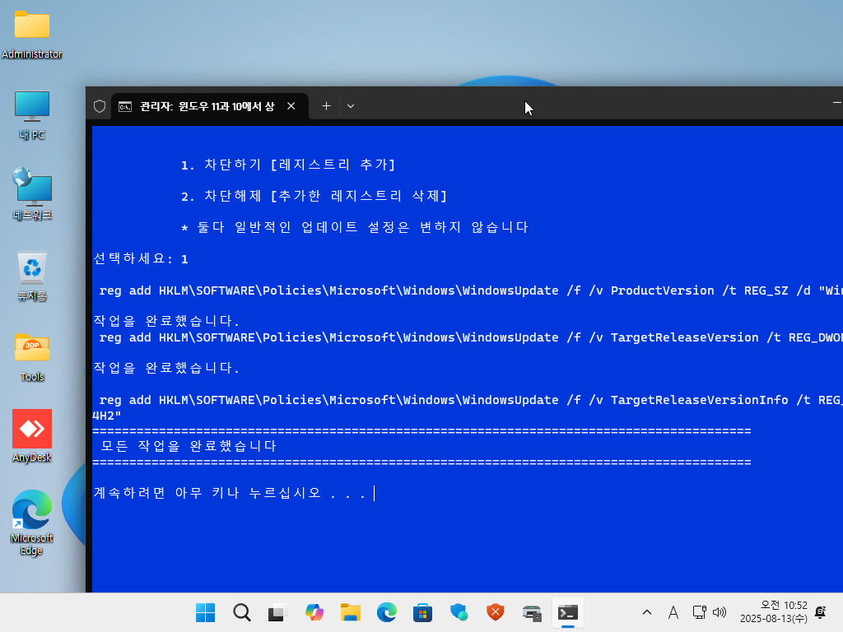Open the Tools folder on desktop
This screenshot has height=632, width=843.
pyautogui.click(x=32, y=357)
